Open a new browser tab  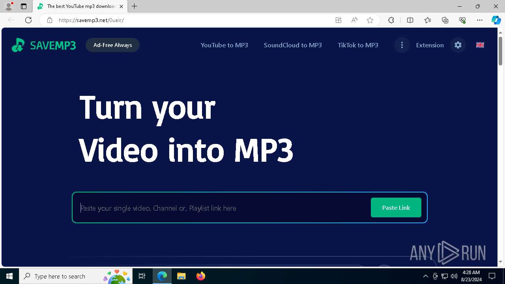tap(135, 6)
